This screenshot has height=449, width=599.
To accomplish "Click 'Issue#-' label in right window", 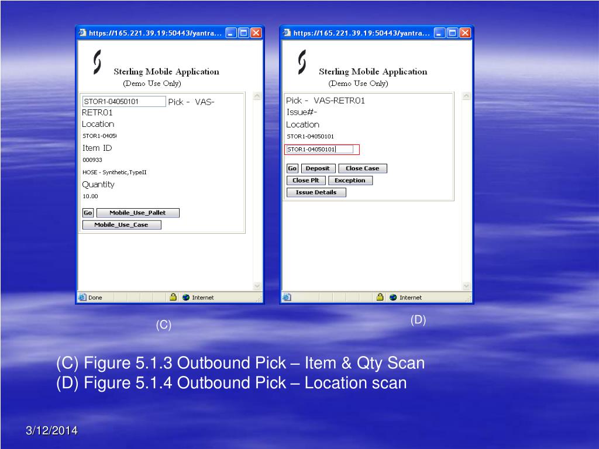I will click(x=302, y=112).
